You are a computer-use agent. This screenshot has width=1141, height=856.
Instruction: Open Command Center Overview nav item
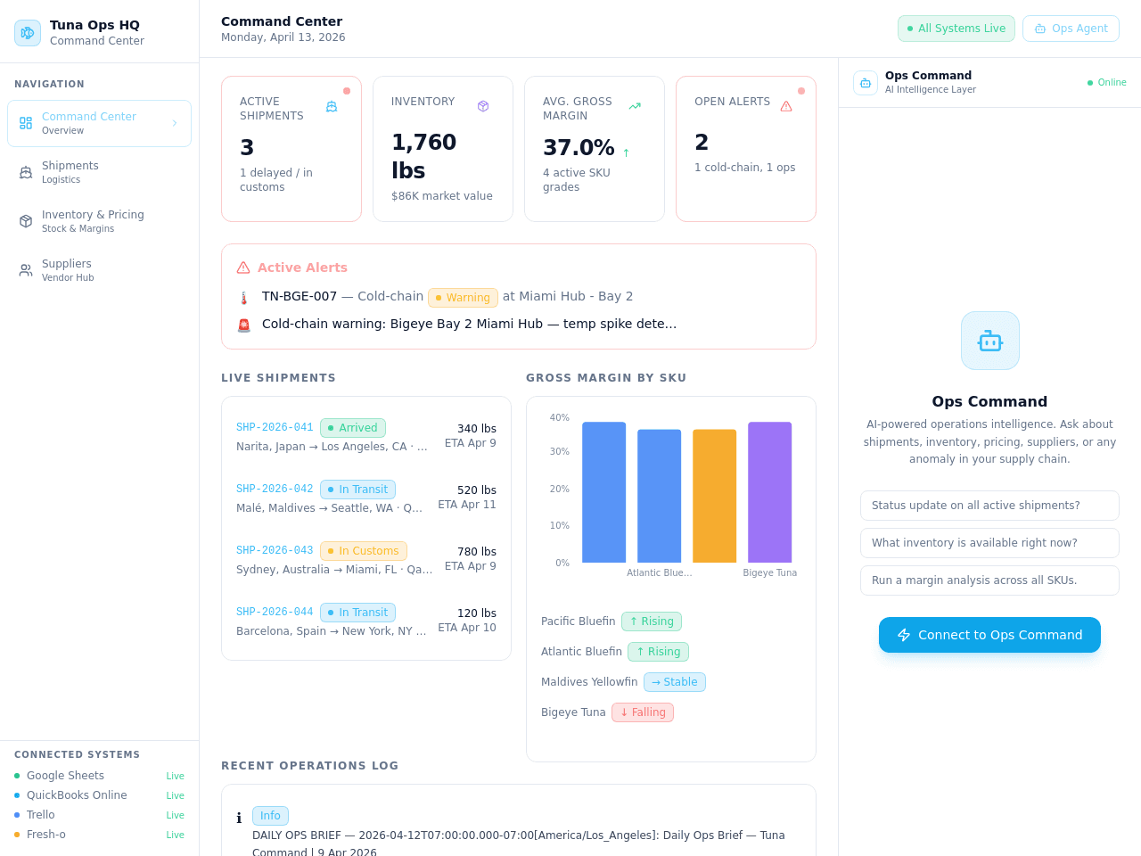coord(99,123)
